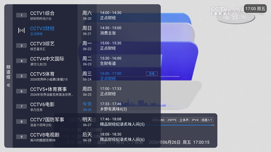Choose the 14:00 - 14:30 正点财经 program

pos(129,15)
